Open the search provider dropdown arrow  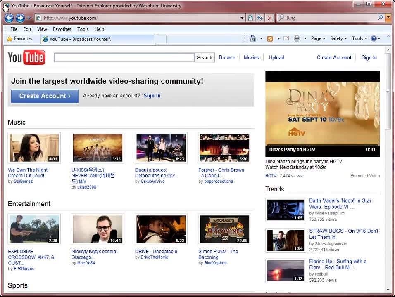pyautogui.click(x=388, y=18)
